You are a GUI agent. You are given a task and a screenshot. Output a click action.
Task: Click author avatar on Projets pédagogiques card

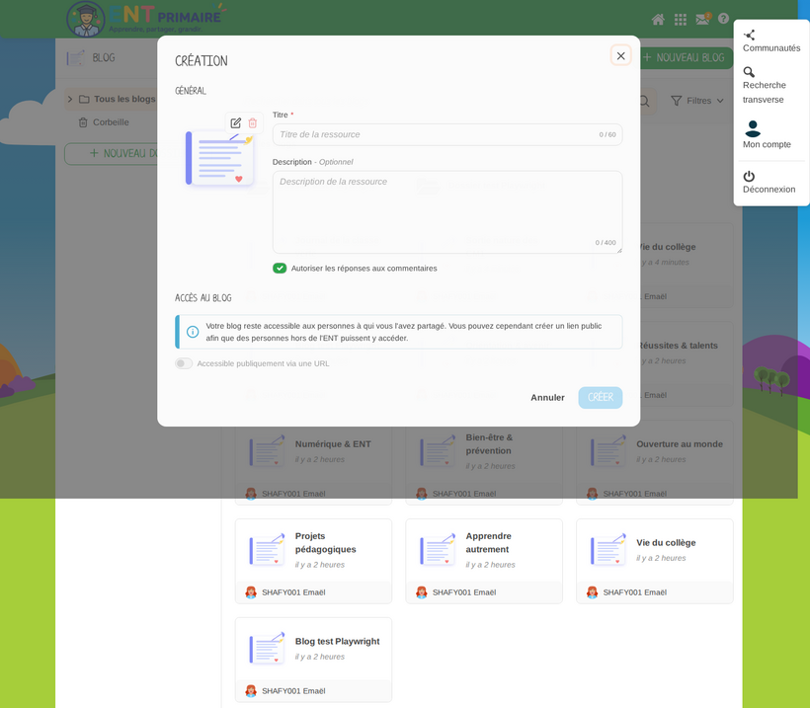point(251,592)
